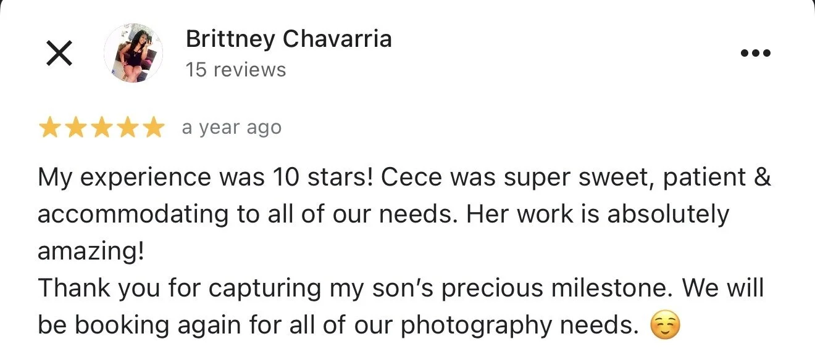
Task: Click the word 'amazing!' in the review
Action: pos(91,253)
